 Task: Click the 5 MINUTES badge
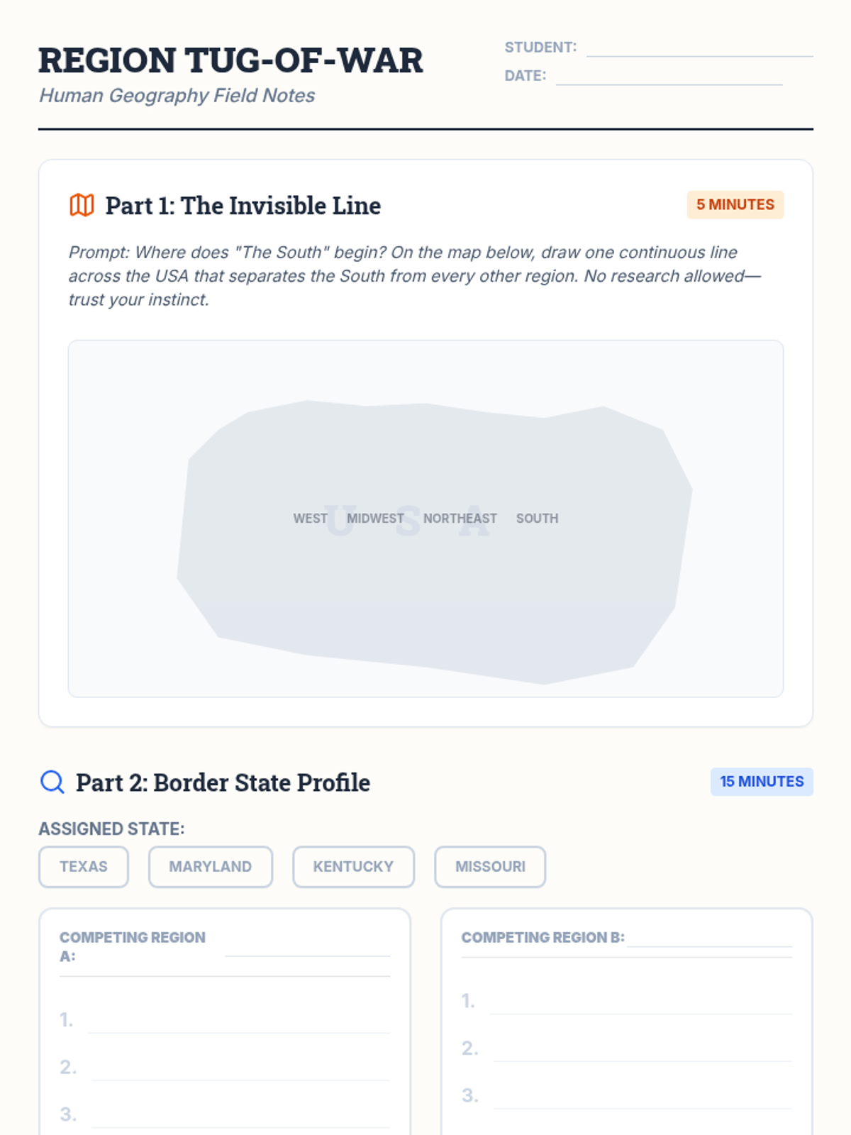[735, 204]
